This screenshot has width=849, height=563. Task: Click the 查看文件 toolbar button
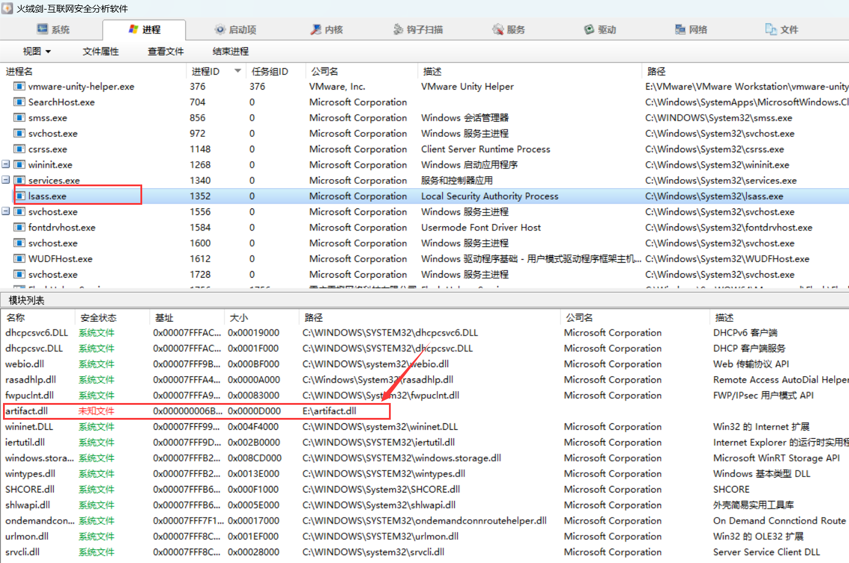(165, 51)
